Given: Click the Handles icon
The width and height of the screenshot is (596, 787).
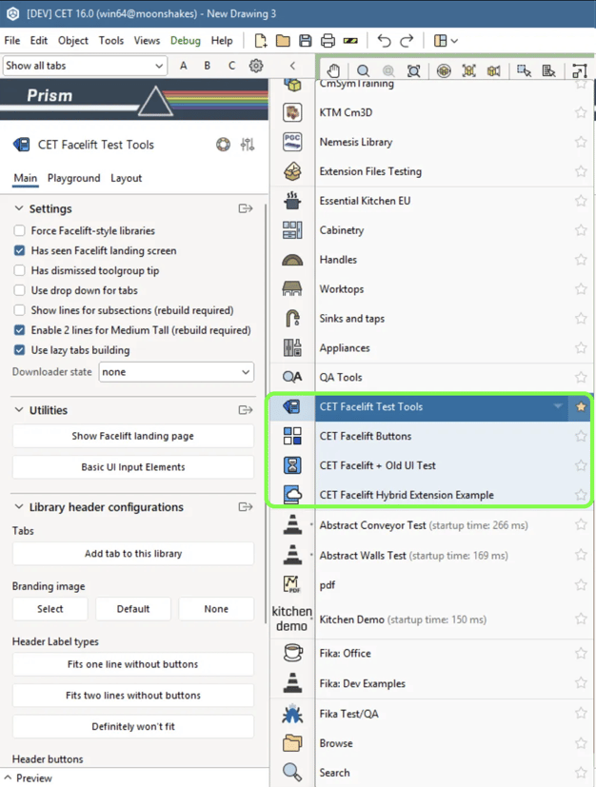Looking at the screenshot, I should coord(292,260).
